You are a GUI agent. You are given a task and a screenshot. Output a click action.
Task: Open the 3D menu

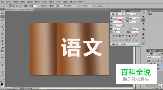(x=58, y=2)
